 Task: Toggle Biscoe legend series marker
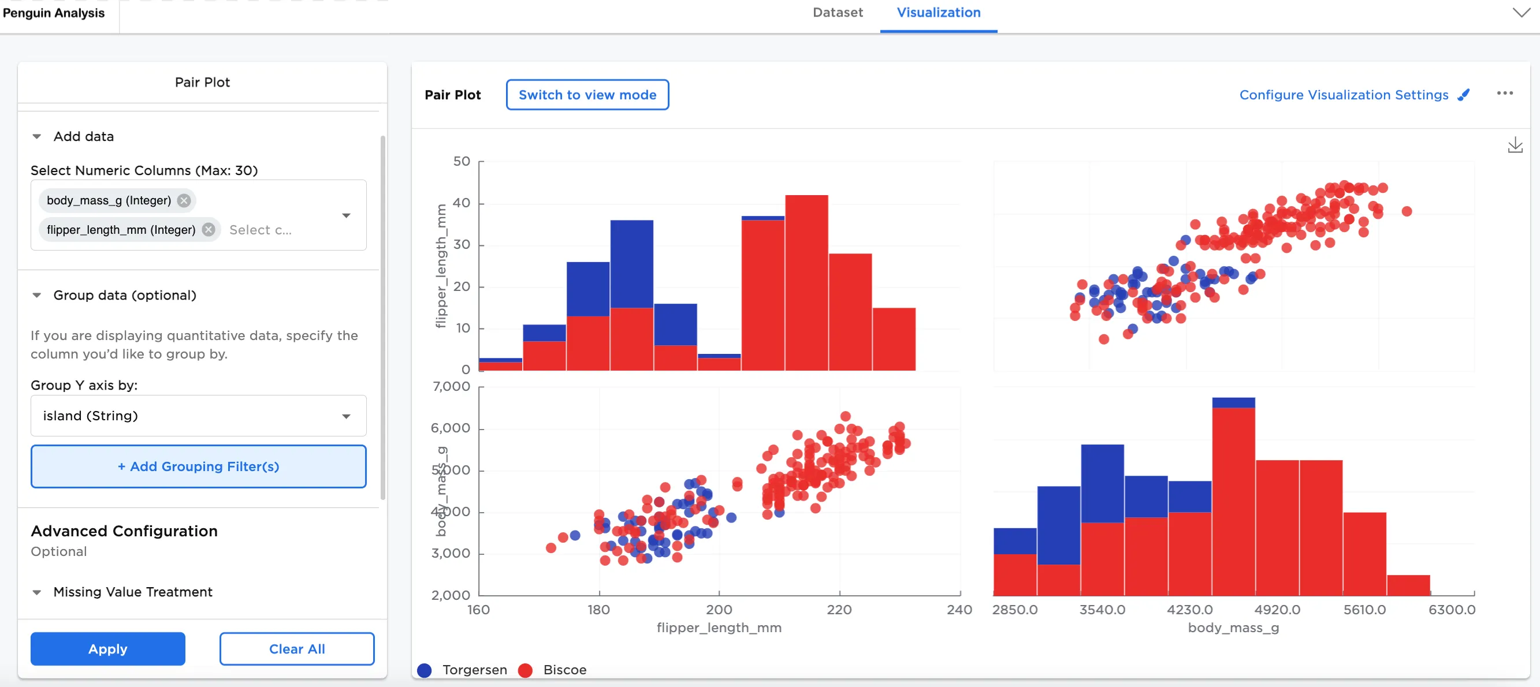tap(526, 670)
